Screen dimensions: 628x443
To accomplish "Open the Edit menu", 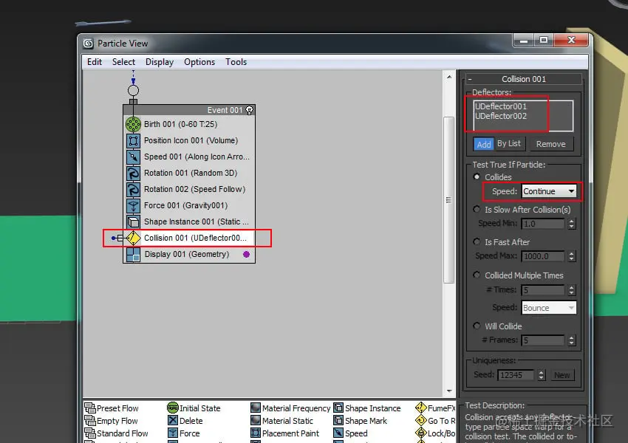I will (95, 62).
